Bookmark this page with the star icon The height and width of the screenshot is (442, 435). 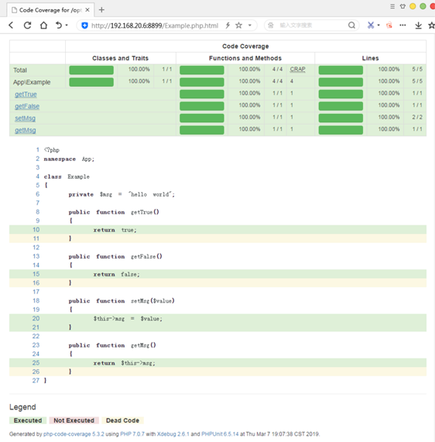238,26
